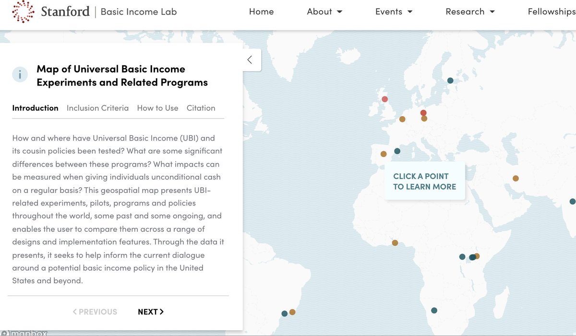The image size is (576, 336).
Task: Select the teal map point over Finland
Action: [450, 80]
